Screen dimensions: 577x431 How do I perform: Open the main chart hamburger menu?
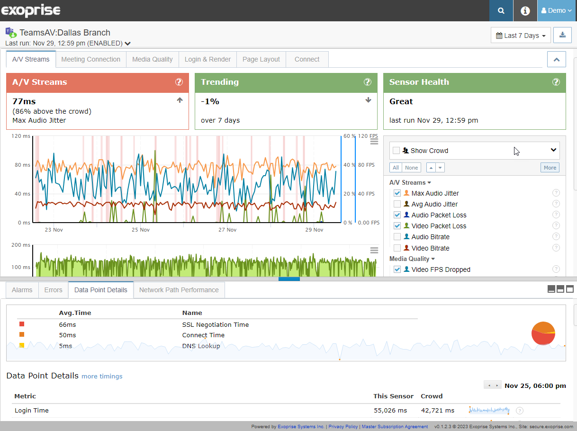374,141
